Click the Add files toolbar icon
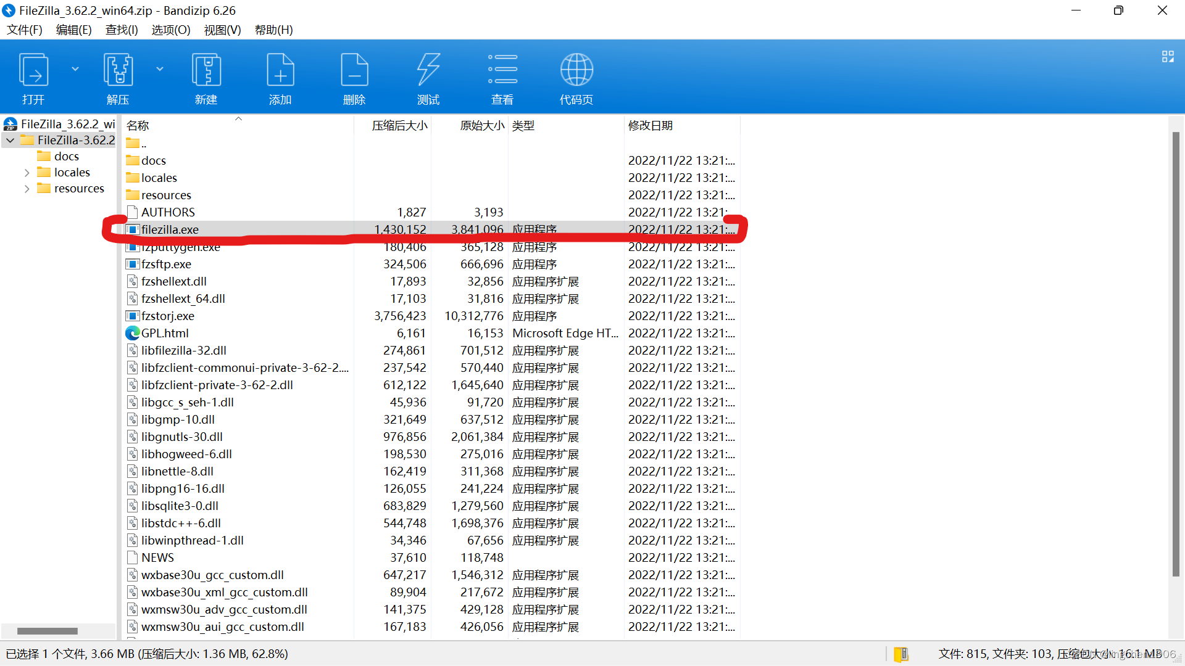Viewport: 1185px width, 666px height. (x=280, y=70)
